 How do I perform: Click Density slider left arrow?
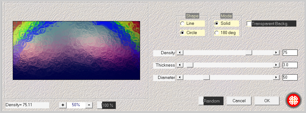pos(180,53)
